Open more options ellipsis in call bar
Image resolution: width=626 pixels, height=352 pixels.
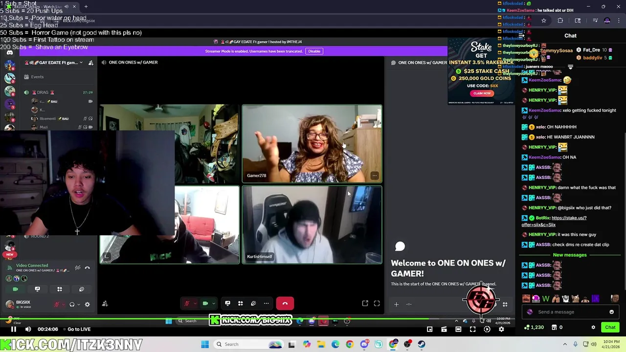(266, 304)
